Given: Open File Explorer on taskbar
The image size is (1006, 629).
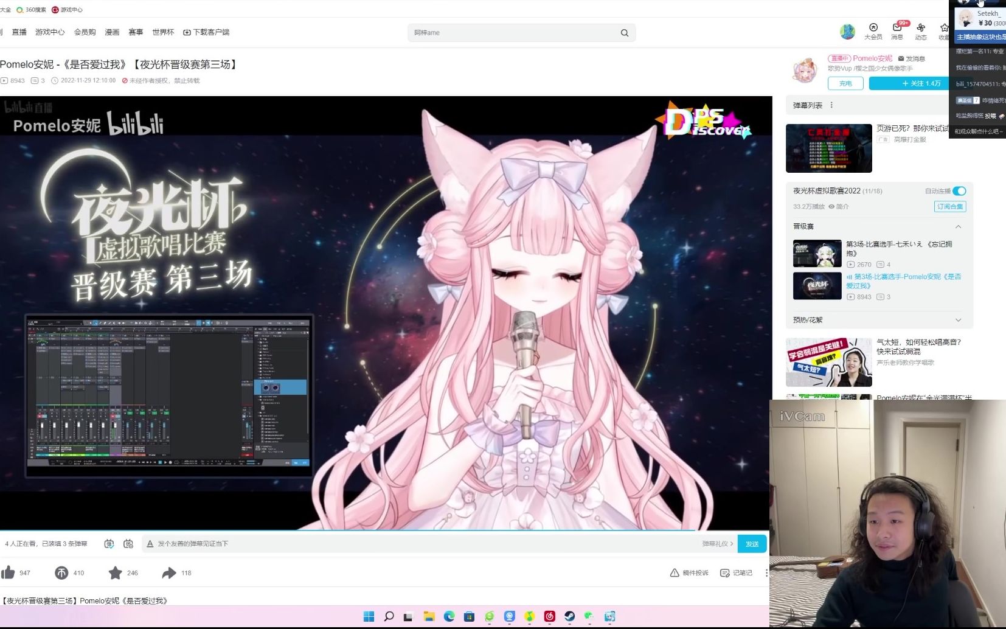Looking at the screenshot, I should click(x=429, y=617).
